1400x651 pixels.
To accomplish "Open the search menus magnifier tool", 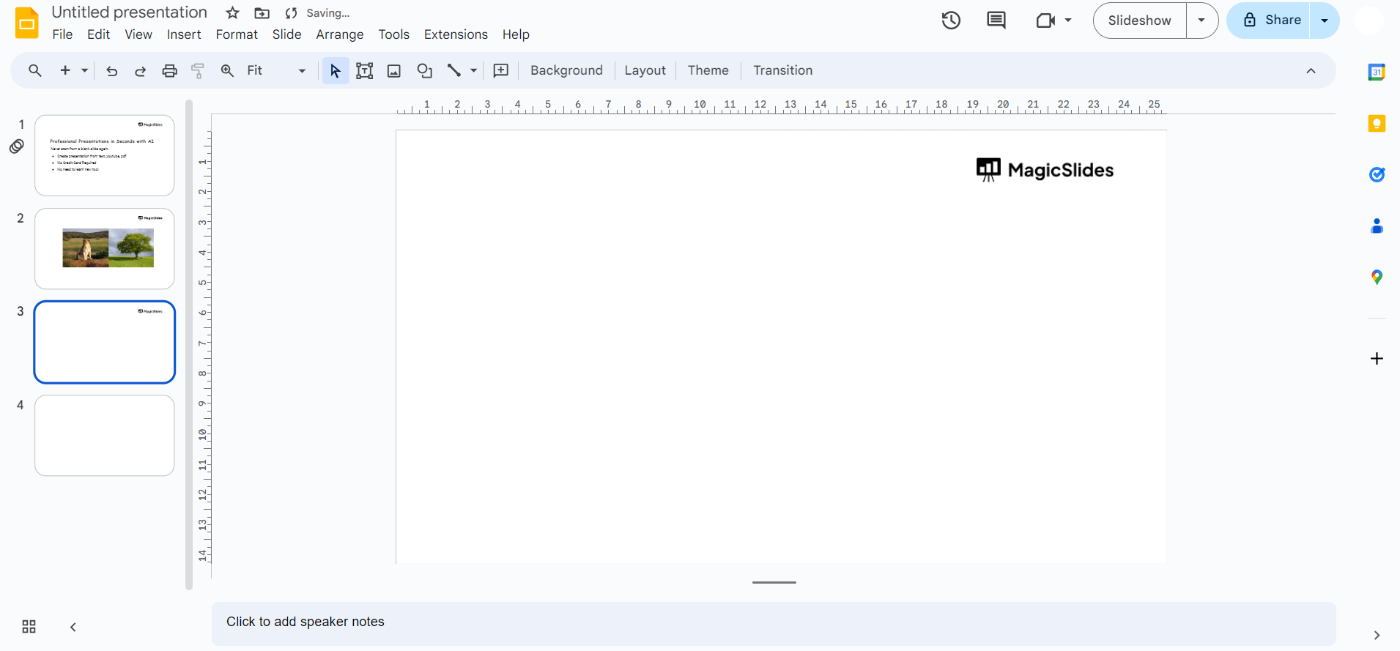I will (34, 70).
